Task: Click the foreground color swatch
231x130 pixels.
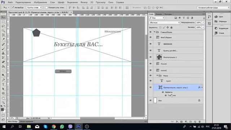Action: tap(2, 109)
